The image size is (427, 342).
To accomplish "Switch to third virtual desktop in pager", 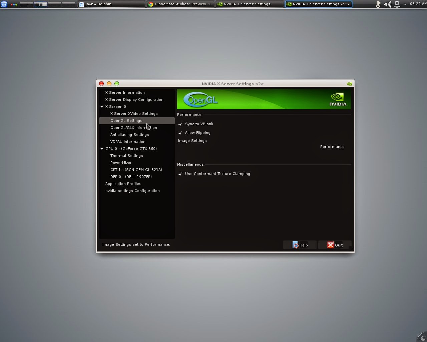I will 55,4.
